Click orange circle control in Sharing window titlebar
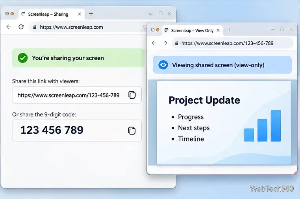Viewport: 300px width, 199px height. pyautogui.click(x=12, y=14)
